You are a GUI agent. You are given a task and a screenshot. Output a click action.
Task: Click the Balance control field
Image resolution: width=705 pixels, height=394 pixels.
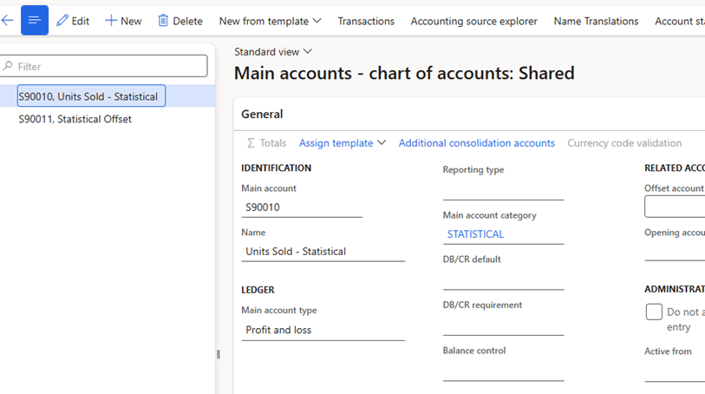point(503,371)
